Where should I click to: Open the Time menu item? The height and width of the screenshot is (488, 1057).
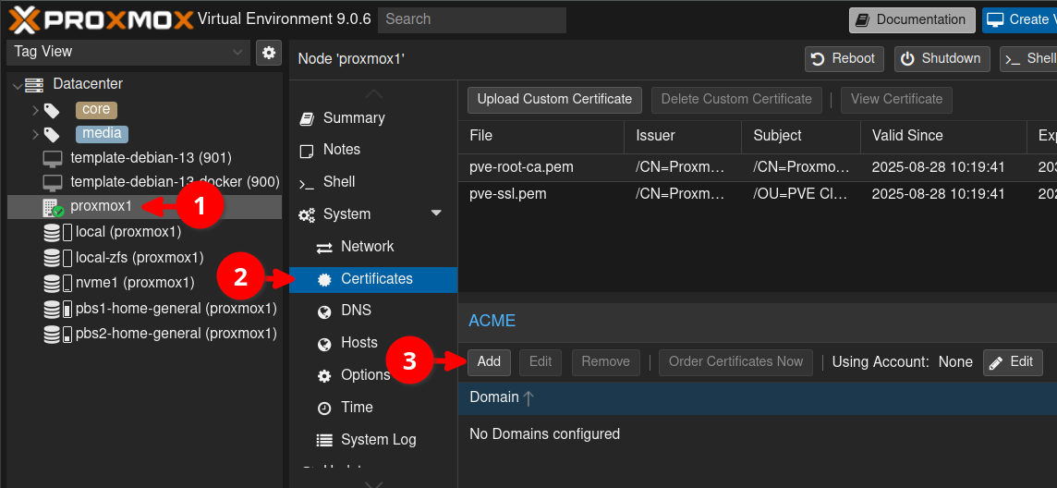pyautogui.click(x=373, y=408)
